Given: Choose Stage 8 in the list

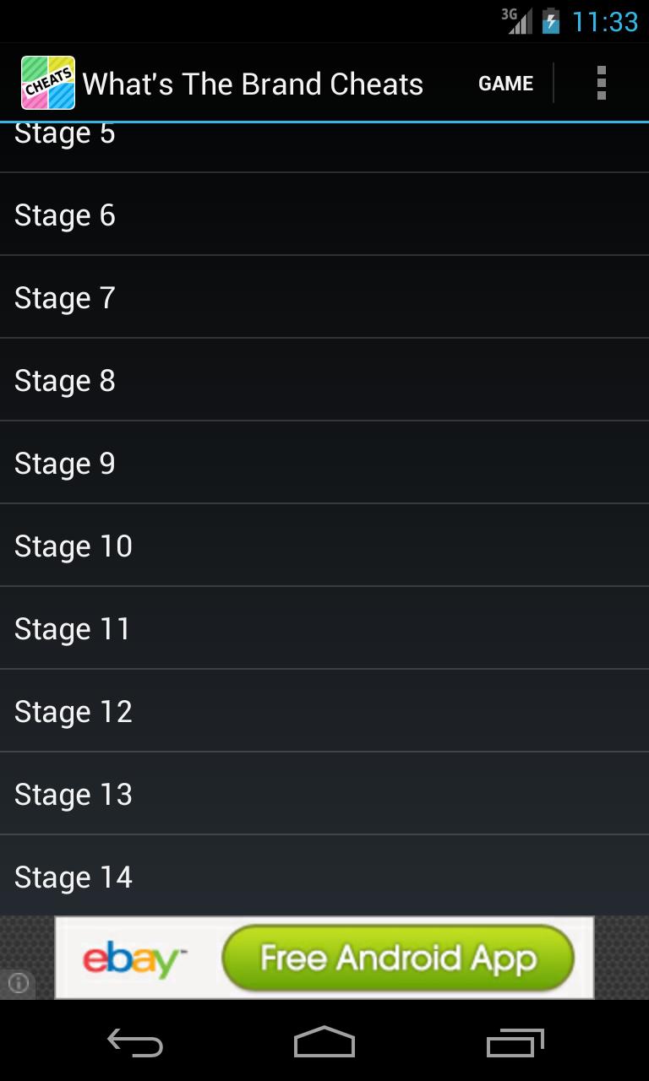Looking at the screenshot, I should pyautogui.click(x=324, y=381).
